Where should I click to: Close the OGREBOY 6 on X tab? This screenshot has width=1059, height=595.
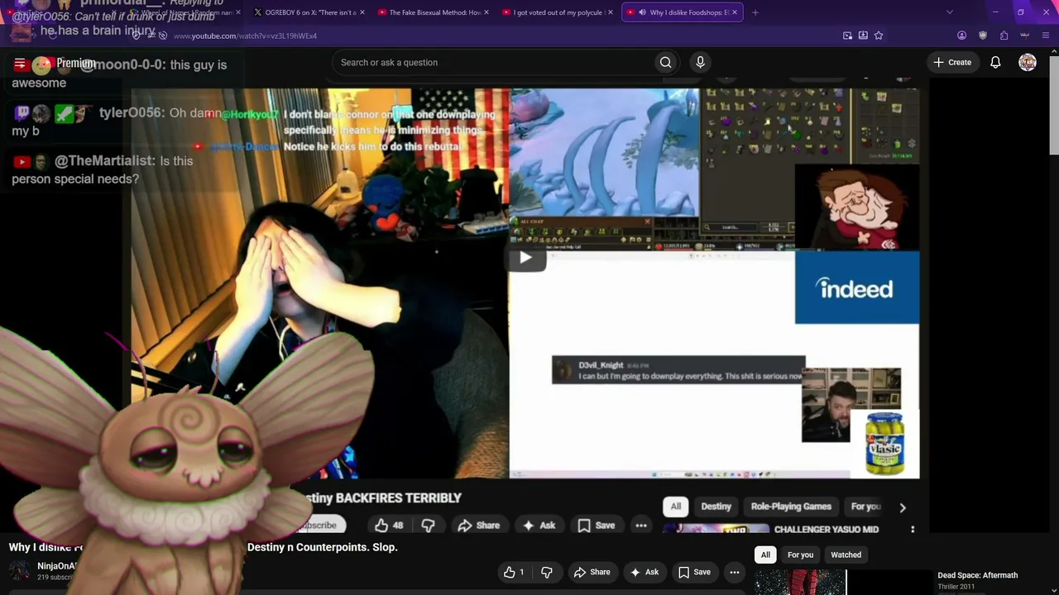[362, 12]
